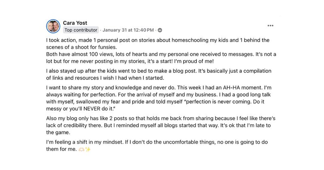Click the paragraph starting 'I also stayed up'
Screen dimensions: 324x170
point(159,74)
